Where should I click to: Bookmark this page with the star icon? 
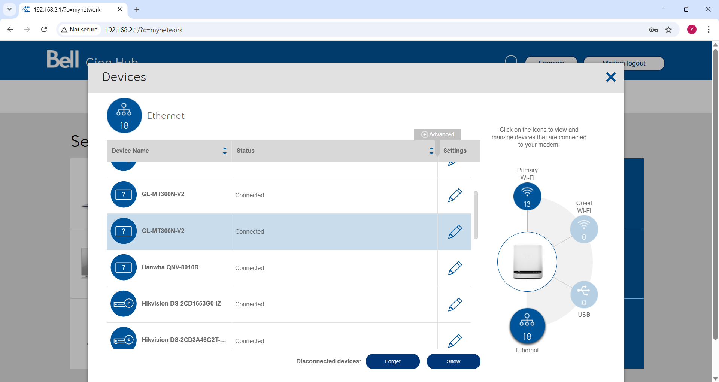[x=668, y=30]
